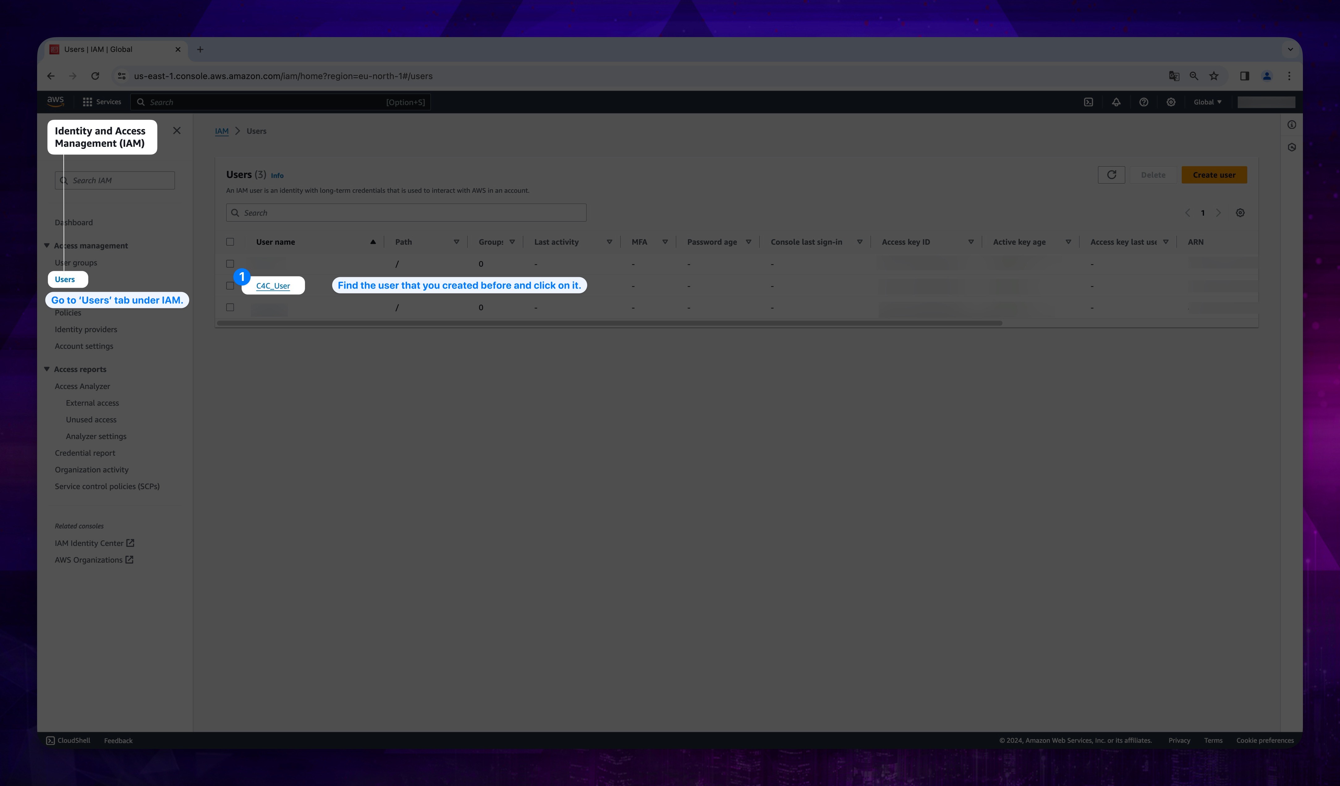Open the Chrome profile avatar
1340x786 pixels.
click(1267, 76)
